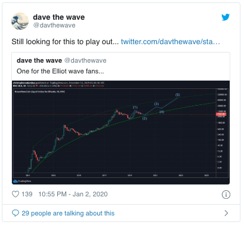Open the Bitcoin chart image thumbnail
Image resolution: width=244 pixels, height=225 pixels.
tap(121, 132)
